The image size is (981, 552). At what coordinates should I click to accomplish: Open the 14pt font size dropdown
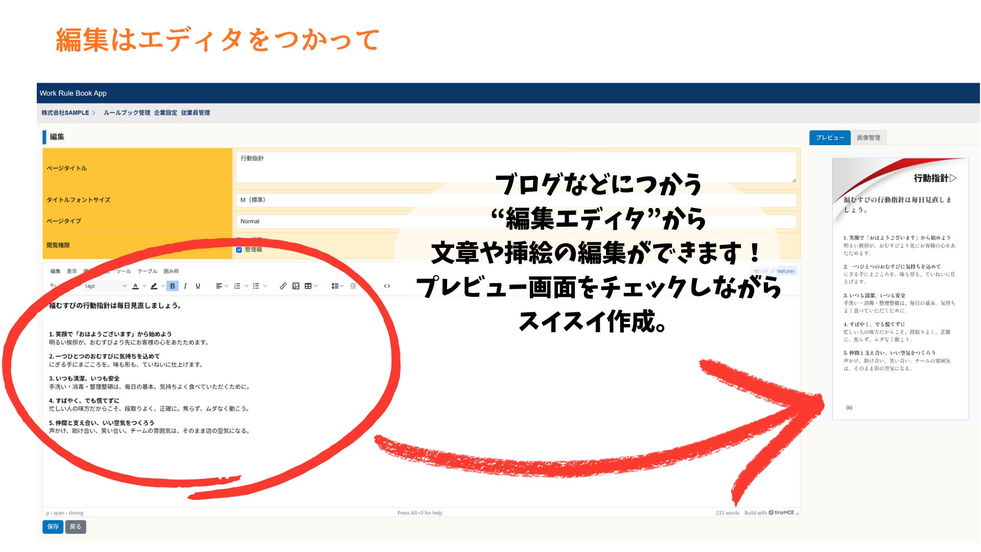(105, 286)
